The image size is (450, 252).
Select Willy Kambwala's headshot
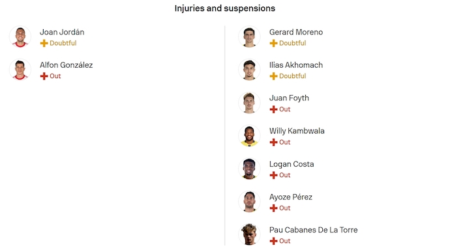pyautogui.click(x=249, y=135)
